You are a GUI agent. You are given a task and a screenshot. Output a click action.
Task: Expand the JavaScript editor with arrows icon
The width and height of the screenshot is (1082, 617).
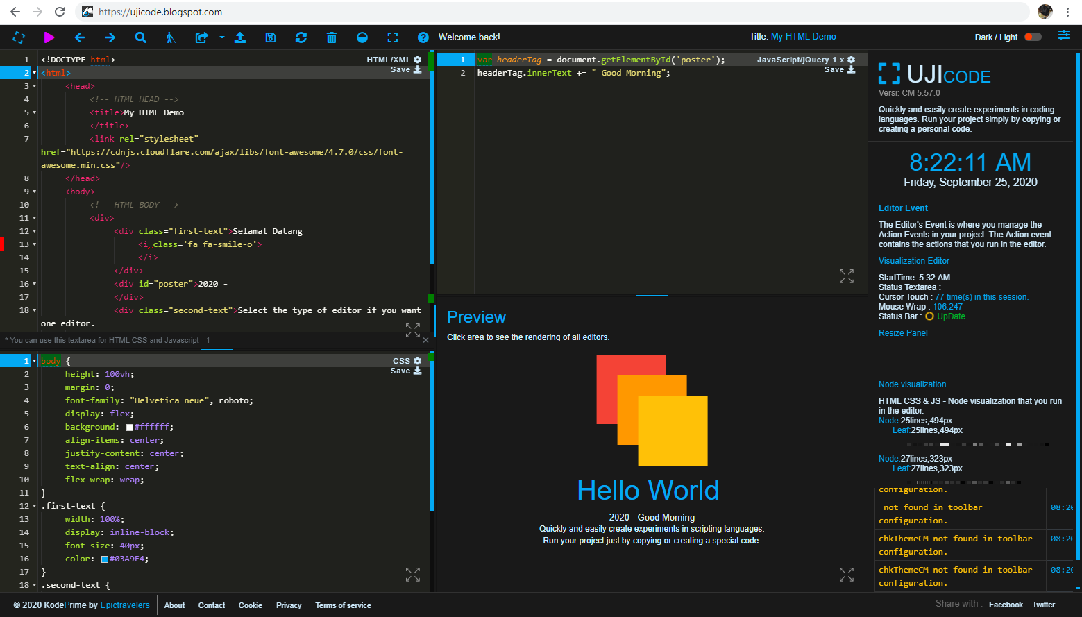pos(847,276)
